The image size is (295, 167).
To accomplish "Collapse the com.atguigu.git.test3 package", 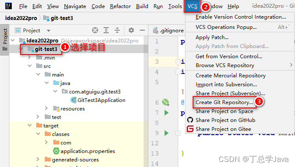I will 55,91.
